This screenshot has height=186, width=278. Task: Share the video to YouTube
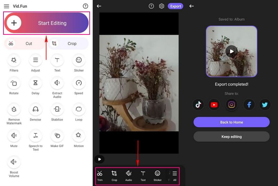(x=214, y=105)
